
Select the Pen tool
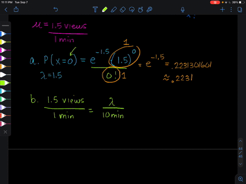coord(114,10)
